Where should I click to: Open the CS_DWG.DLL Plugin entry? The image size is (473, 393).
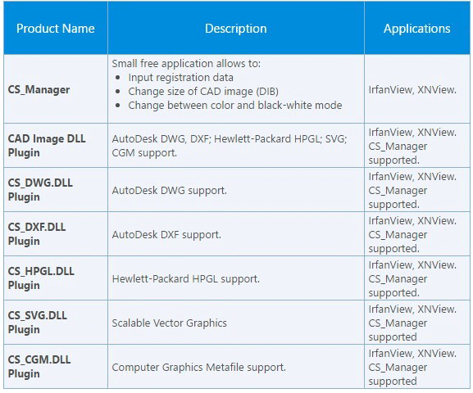40,190
